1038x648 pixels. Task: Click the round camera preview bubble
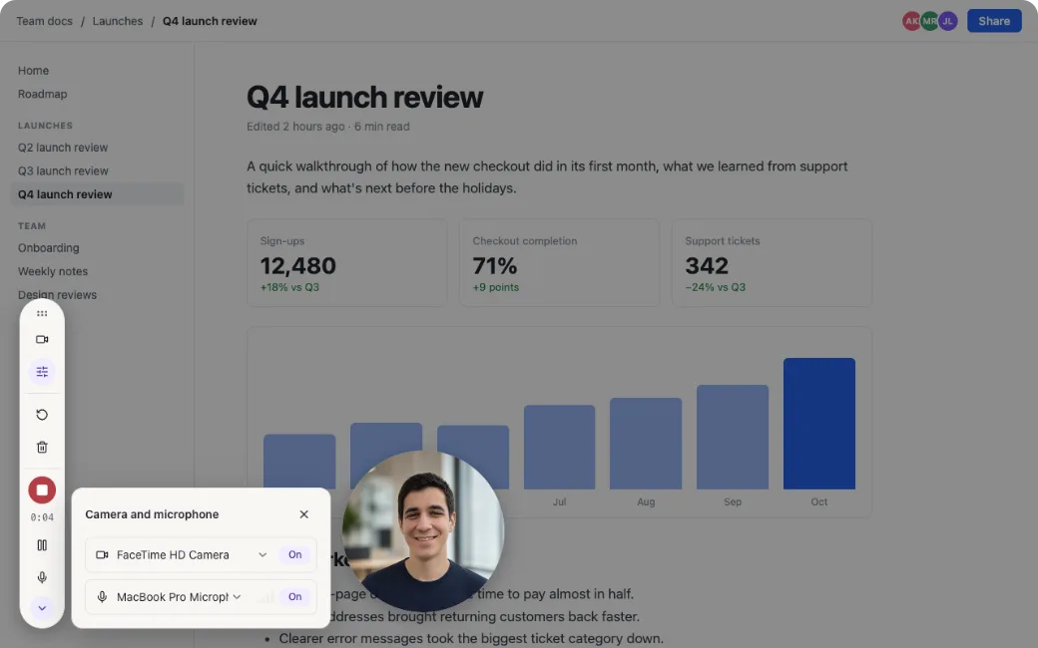click(x=423, y=530)
